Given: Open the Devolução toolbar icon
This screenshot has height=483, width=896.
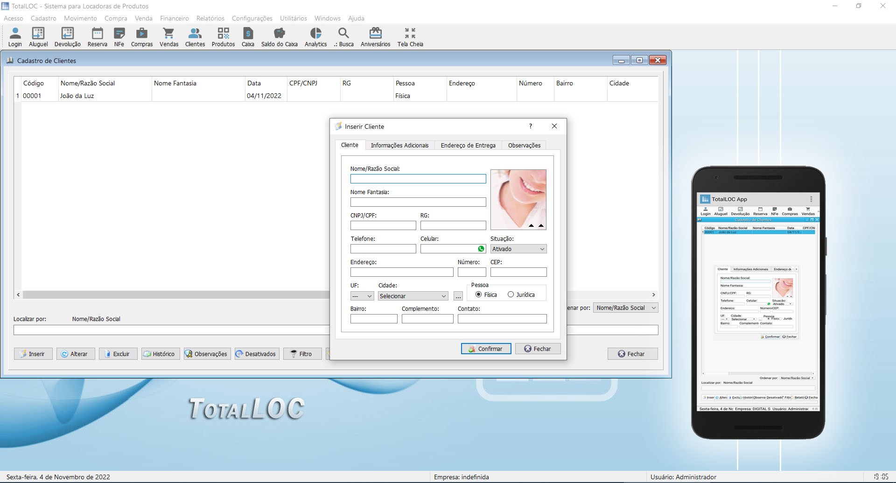Looking at the screenshot, I should coord(68,37).
